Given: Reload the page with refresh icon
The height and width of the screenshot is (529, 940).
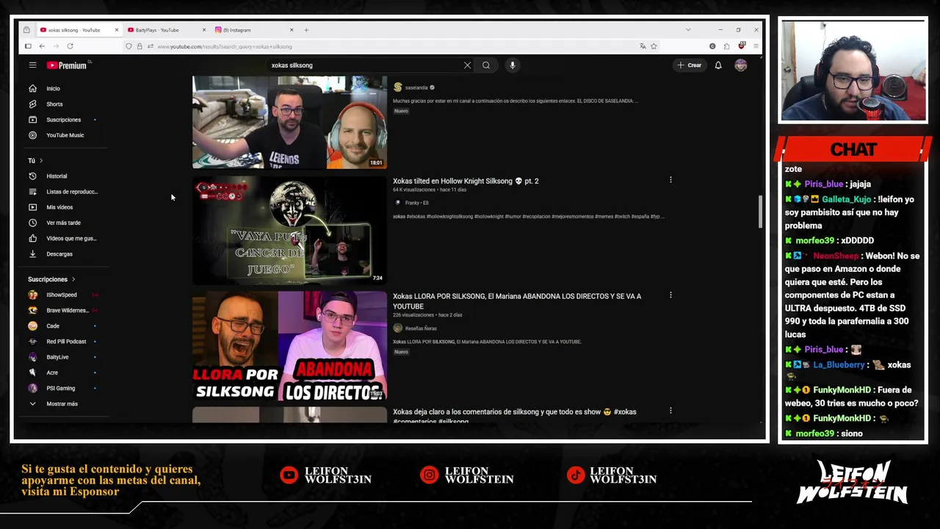Looking at the screenshot, I should coord(70,46).
